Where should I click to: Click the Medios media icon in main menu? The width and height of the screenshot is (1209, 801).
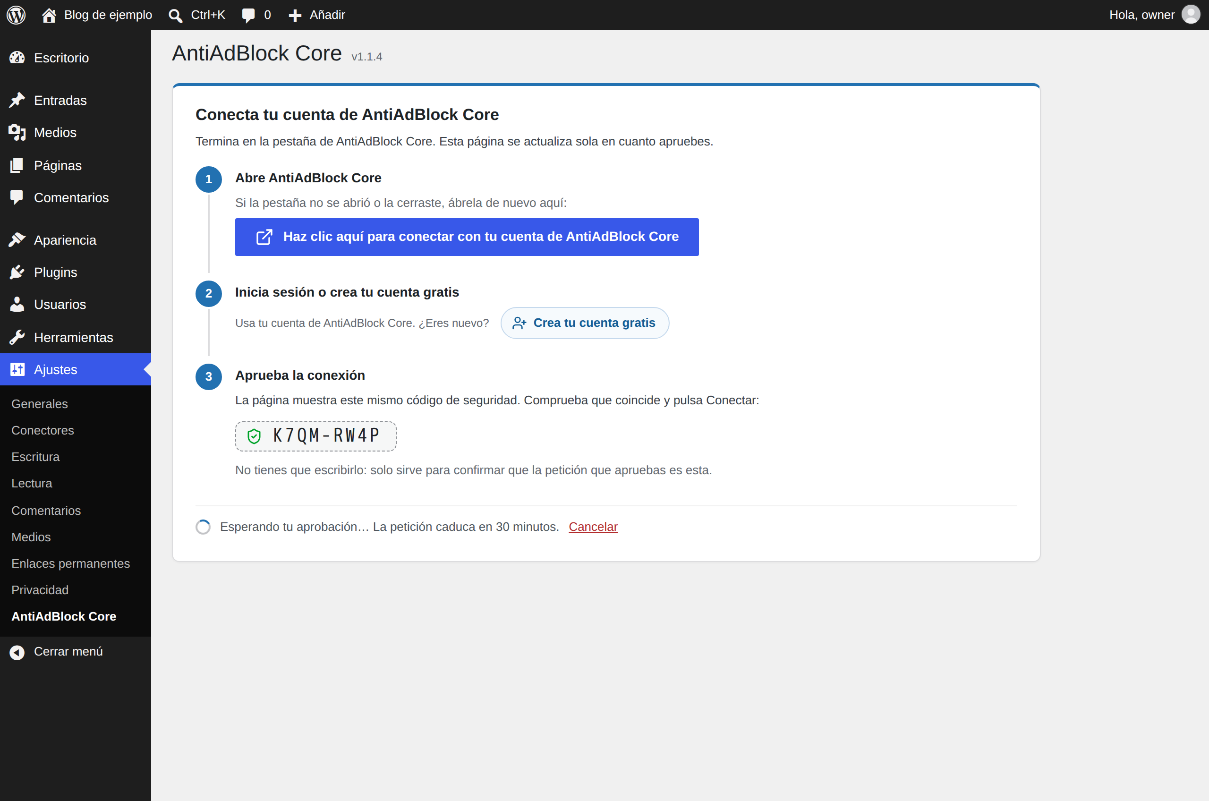[17, 132]
